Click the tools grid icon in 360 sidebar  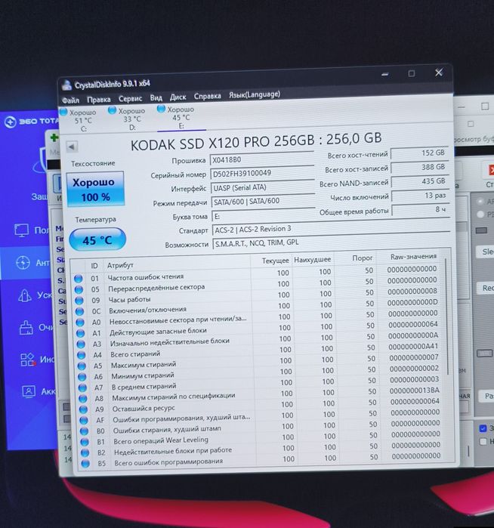click(x=27, y=360)
